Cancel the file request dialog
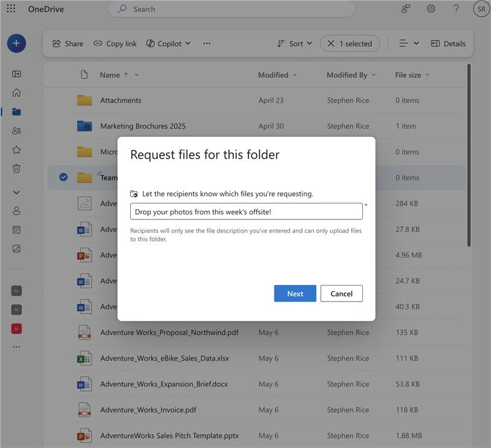The image size is (491, 448). click(x=341, y=294)
